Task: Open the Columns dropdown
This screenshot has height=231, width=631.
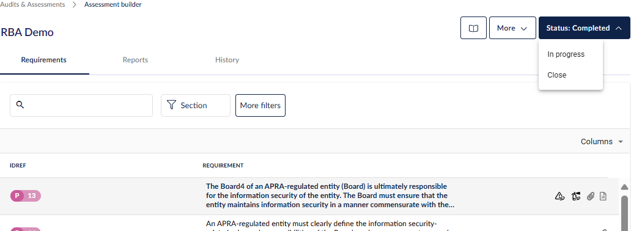Action: tap(602, 142)
